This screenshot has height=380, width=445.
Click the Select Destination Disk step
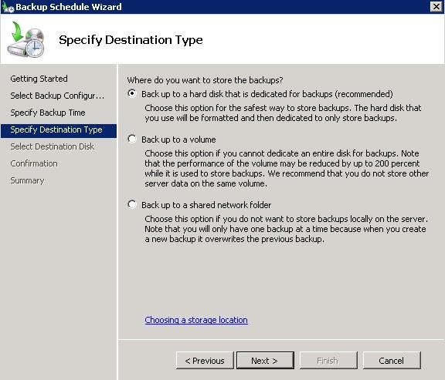pyautogui.click(x=53, y=146)
